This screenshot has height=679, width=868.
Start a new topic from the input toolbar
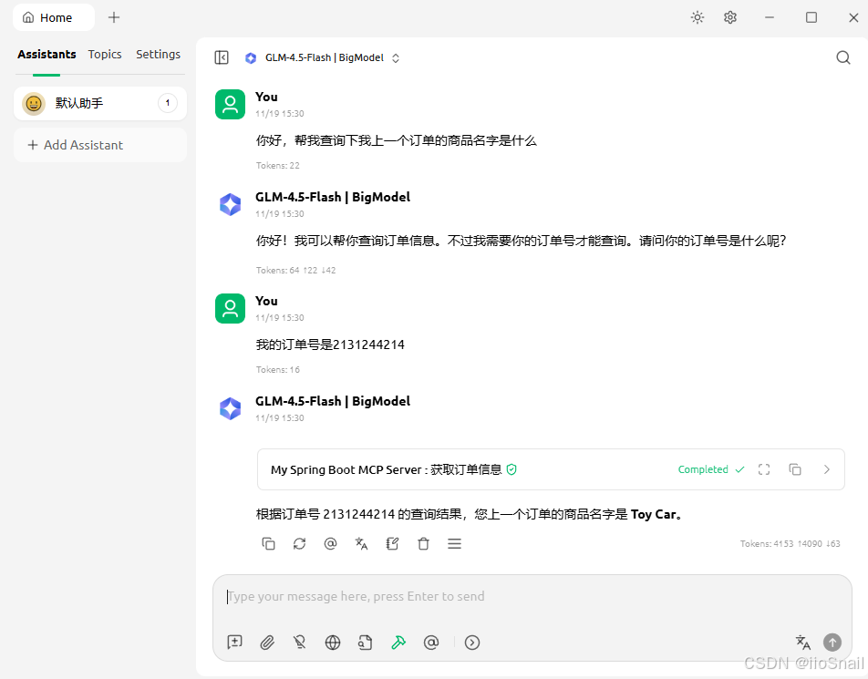point(234,642)
